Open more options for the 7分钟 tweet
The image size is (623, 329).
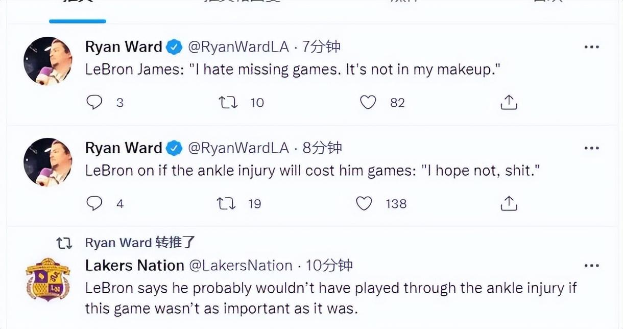click(x=591, y=47)
